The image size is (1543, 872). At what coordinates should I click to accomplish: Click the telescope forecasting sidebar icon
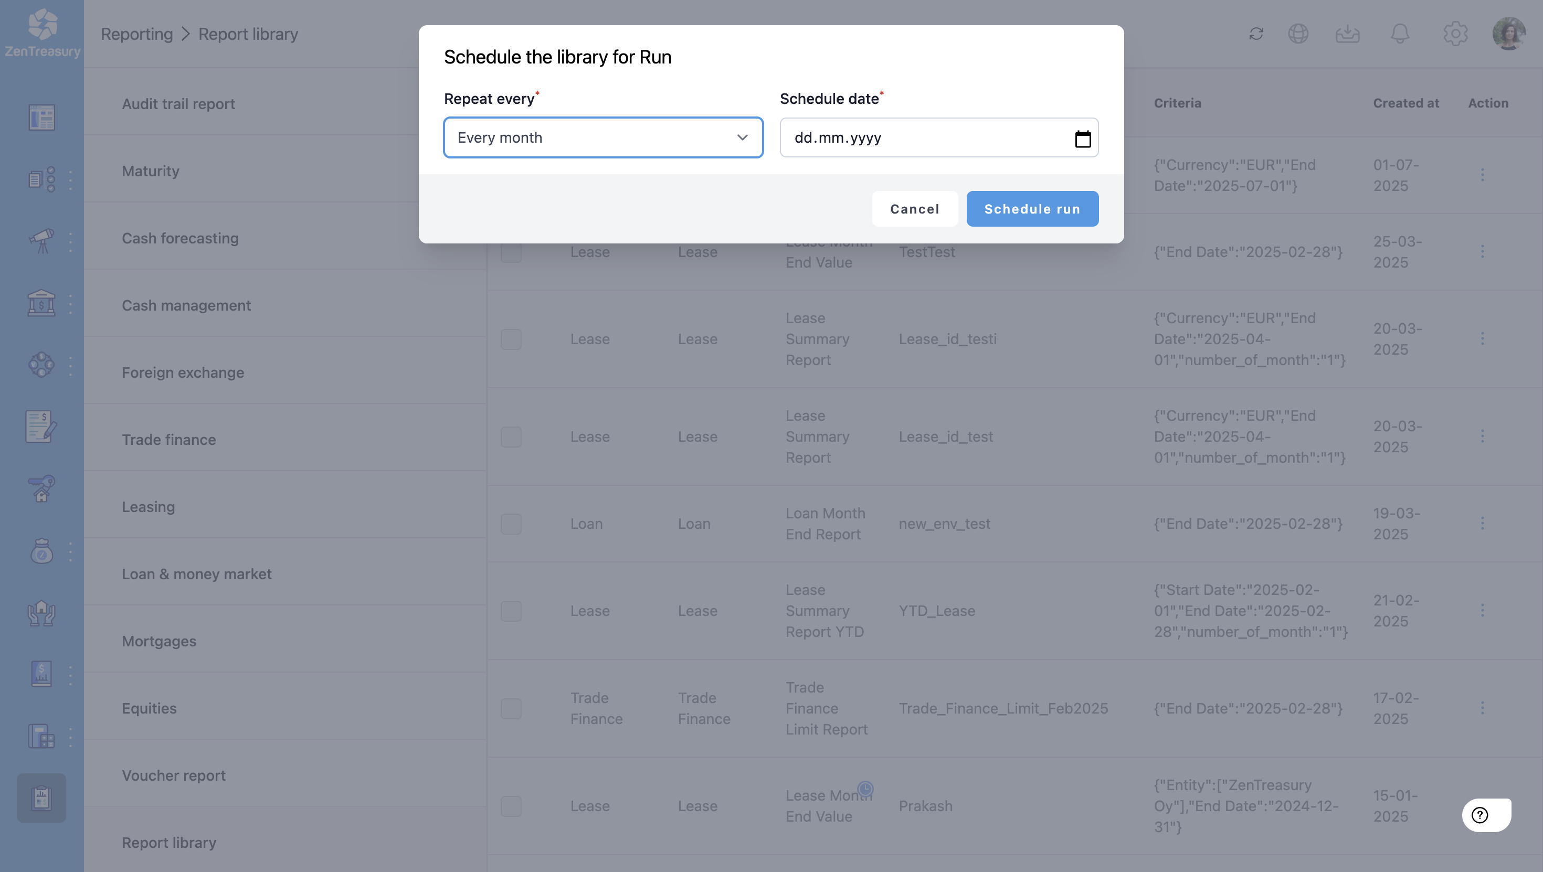tap(41, 241)
